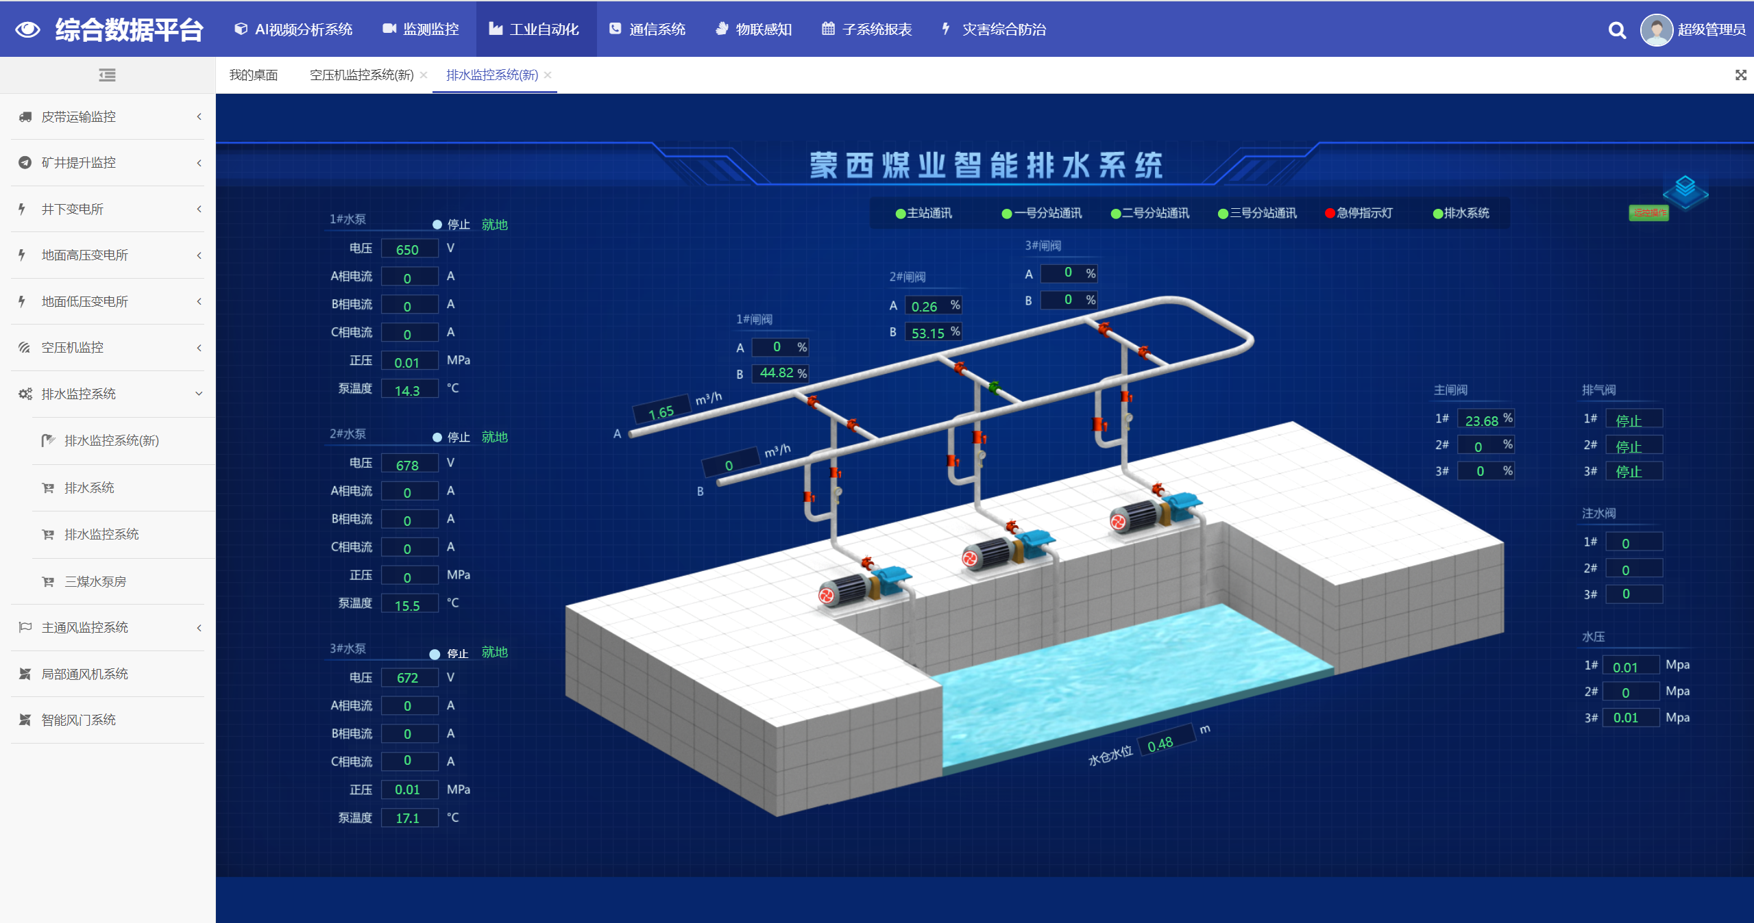
Task: Click the super admin avatar icon
Action: pos(1656,30)
